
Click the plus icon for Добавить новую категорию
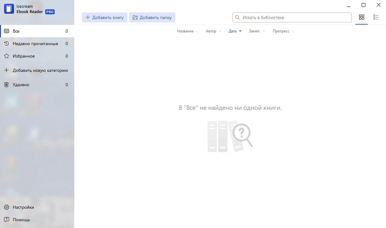click(6, 70)
